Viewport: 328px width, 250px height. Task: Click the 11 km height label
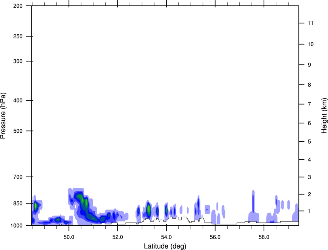[x=310, y=23]
